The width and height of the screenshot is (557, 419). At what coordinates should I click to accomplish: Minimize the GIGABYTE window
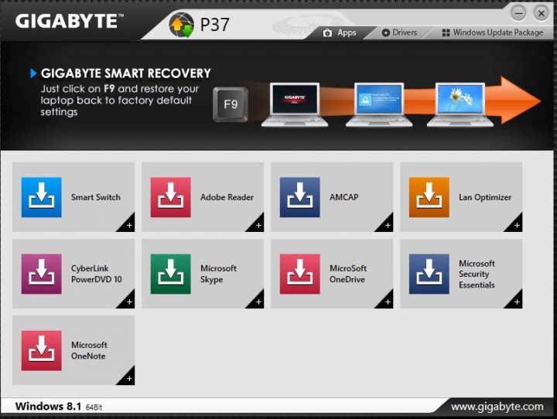coord(518,13)
